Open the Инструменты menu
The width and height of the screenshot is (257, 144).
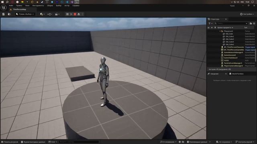[x=38, y=6]
